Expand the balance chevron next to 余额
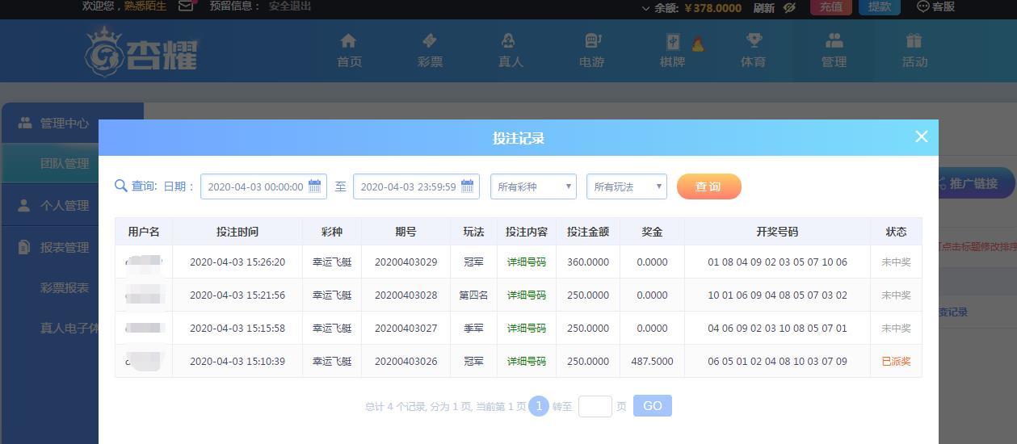Viewport: 1017px width, 444px height. (645, 8)
